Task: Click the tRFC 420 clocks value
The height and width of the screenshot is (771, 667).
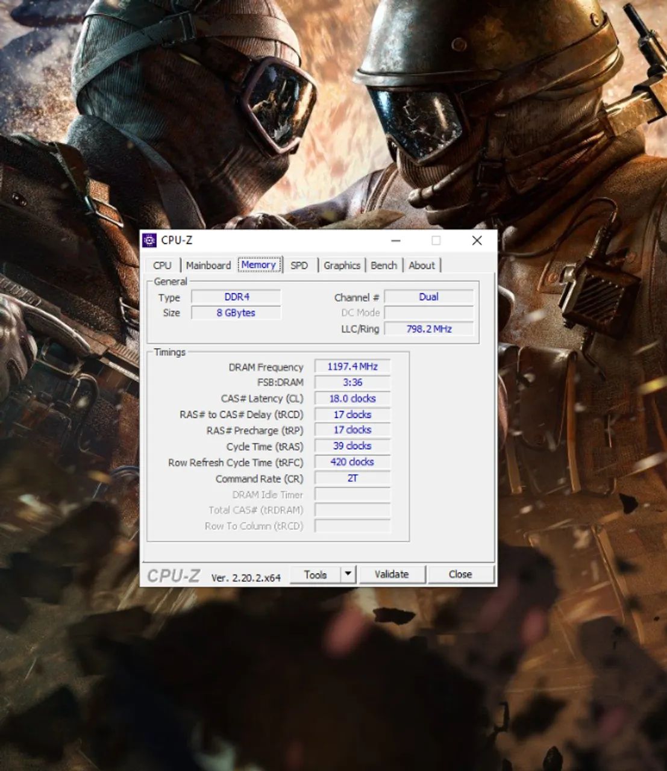Action: pos(352,462)
